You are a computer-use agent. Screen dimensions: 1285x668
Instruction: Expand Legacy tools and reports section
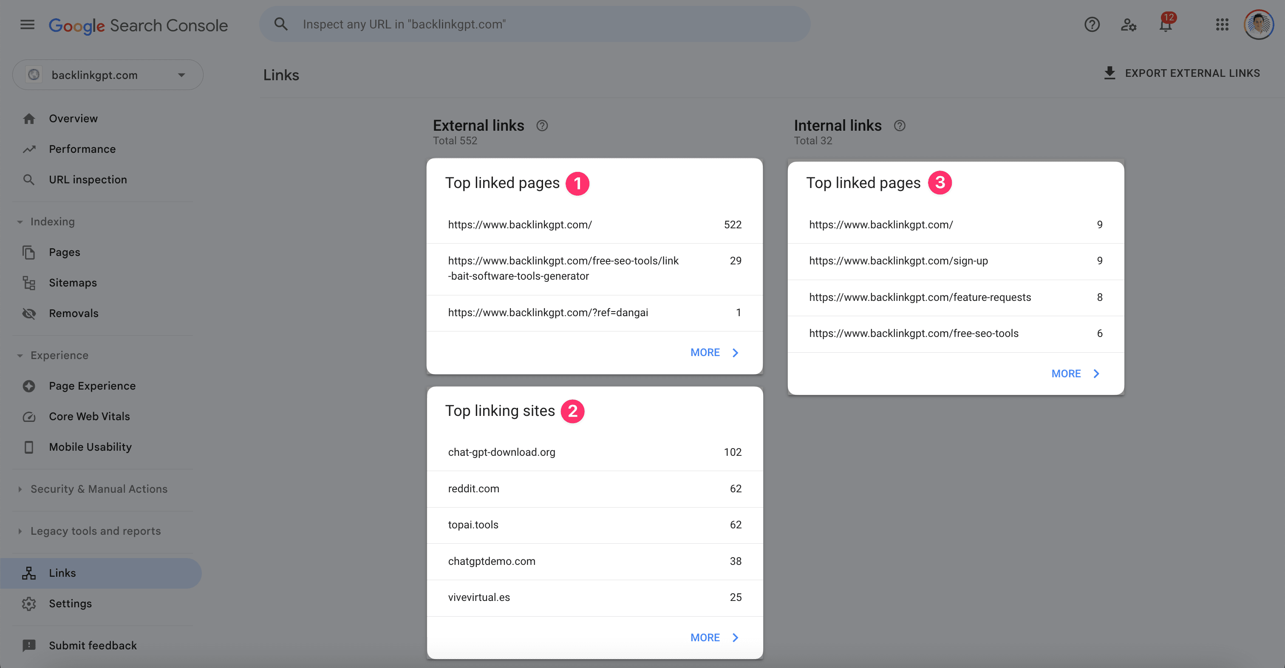[20, 531]
